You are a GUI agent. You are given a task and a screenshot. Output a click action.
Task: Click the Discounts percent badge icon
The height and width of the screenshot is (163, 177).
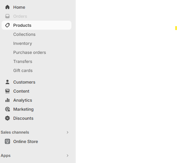click(7, 118)
